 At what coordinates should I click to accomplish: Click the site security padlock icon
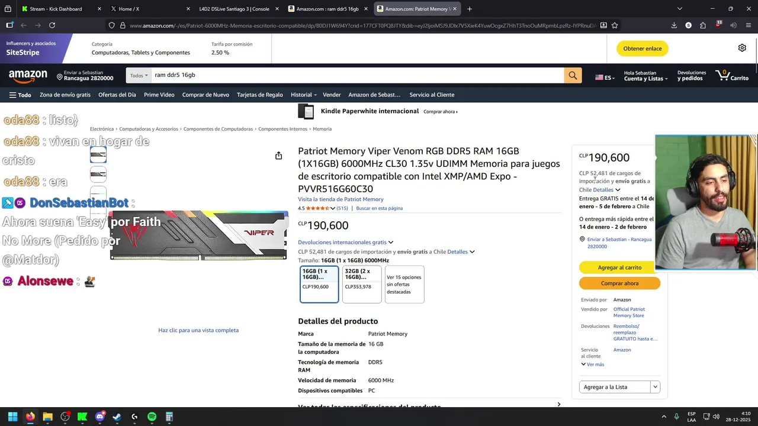pos(123,25)
